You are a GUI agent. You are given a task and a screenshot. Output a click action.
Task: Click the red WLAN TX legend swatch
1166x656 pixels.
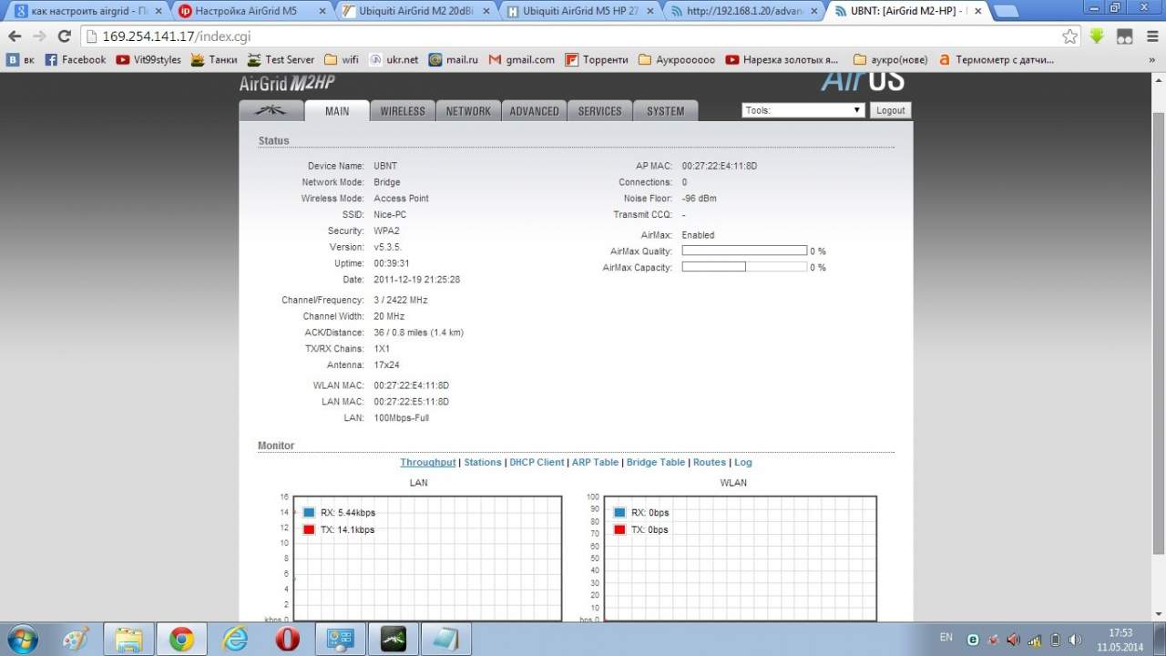pos(619,529)
